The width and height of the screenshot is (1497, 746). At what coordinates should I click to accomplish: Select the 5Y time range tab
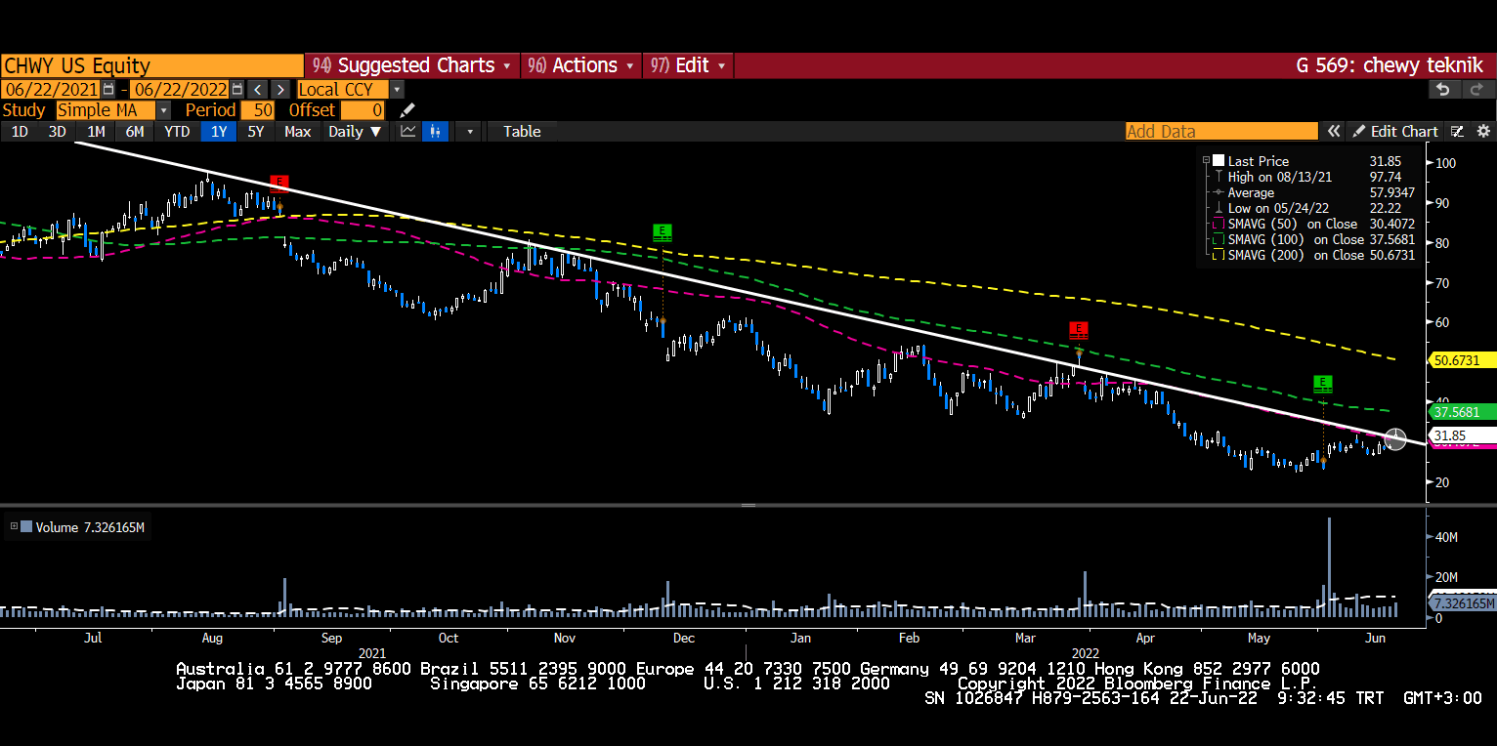[256, 132]
